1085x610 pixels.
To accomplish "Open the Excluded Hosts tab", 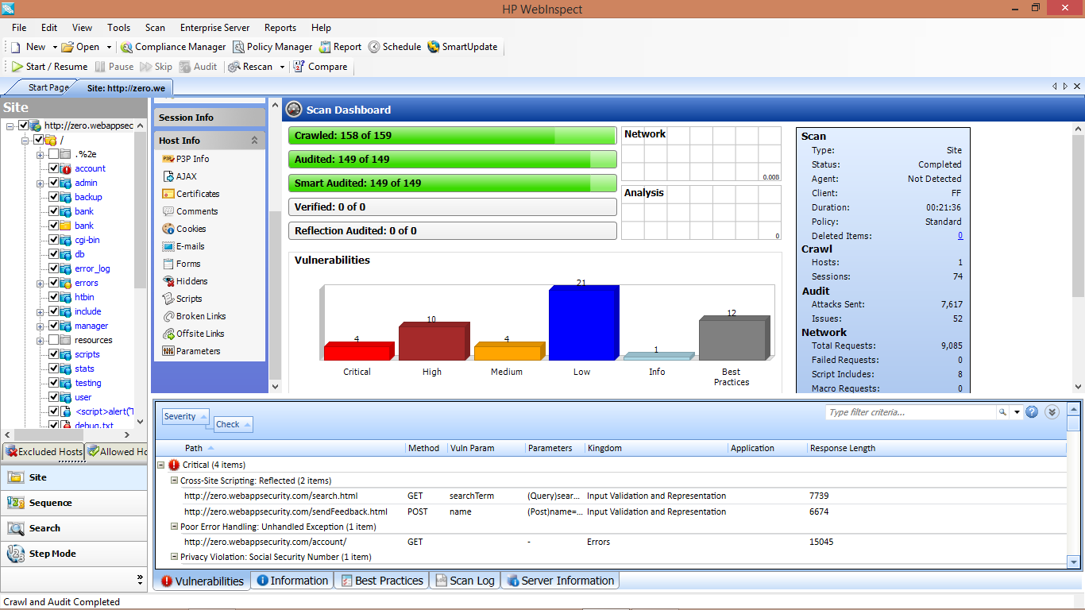I will pos(44,451).
